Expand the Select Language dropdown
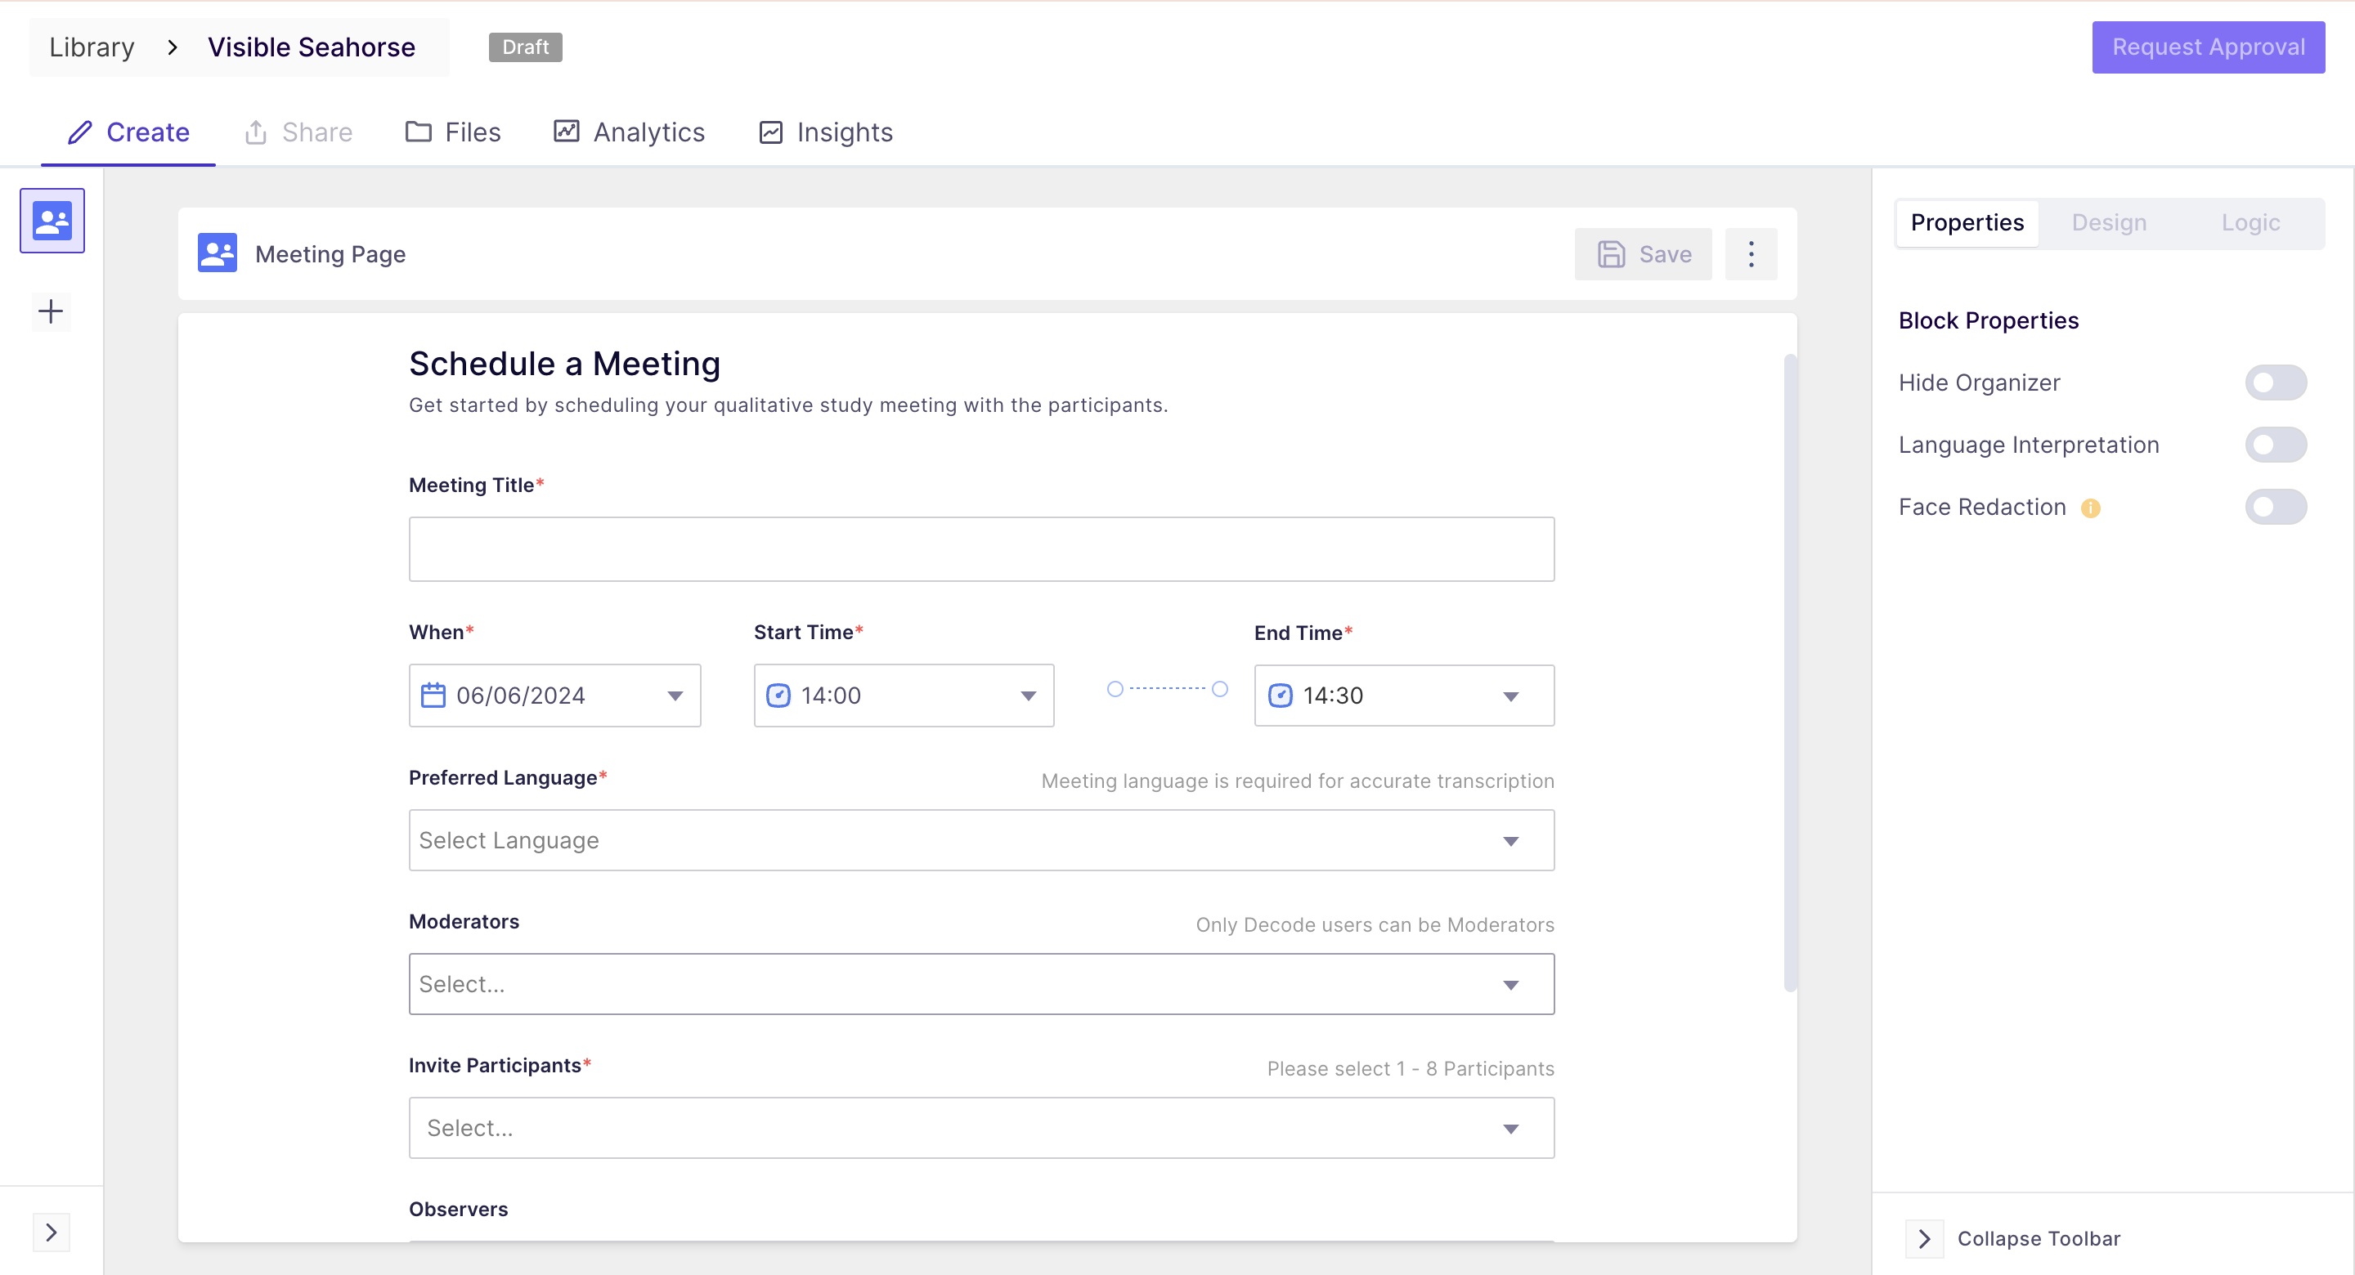The height and width of the screenshot is (1275, 2355). point(981,840)
